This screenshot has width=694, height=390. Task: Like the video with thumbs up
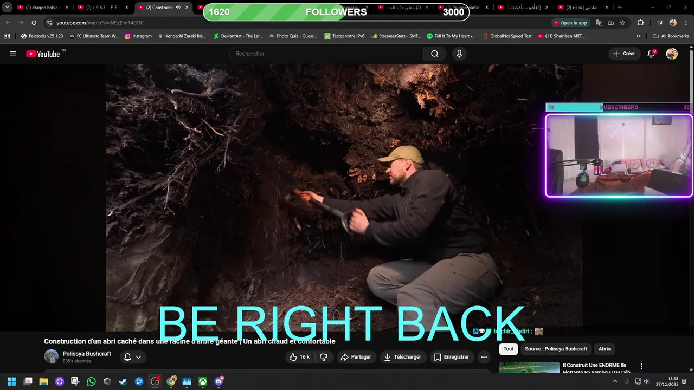(x=299, y=357)
